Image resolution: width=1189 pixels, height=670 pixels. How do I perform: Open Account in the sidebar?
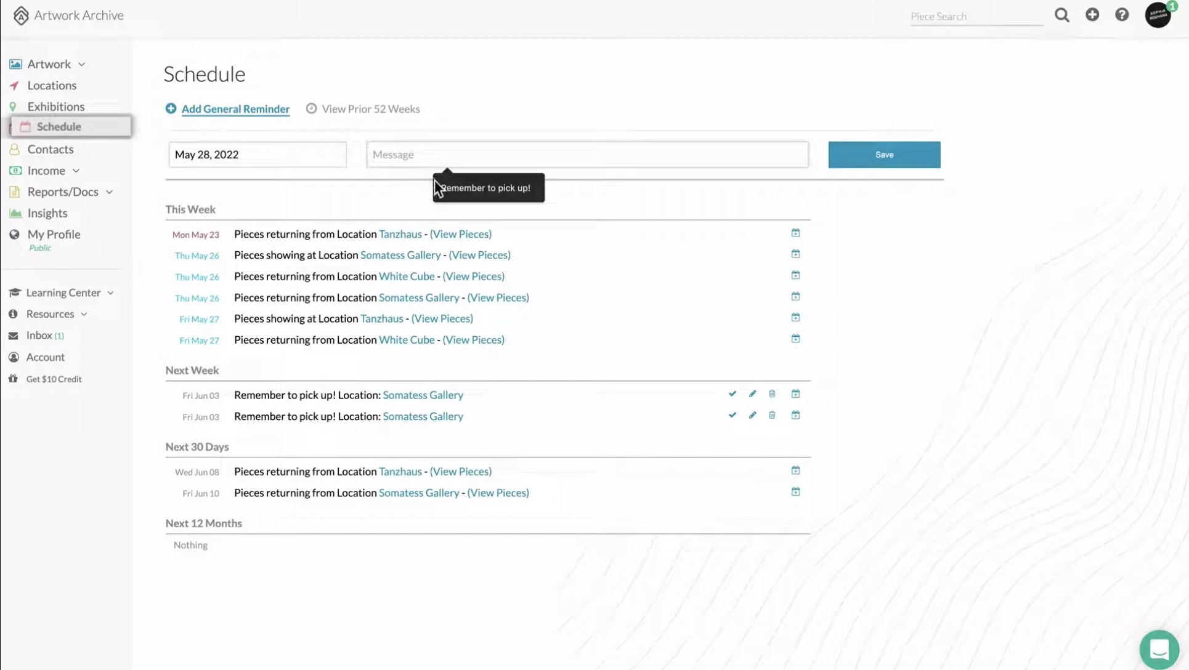click(x=45, y=357)
